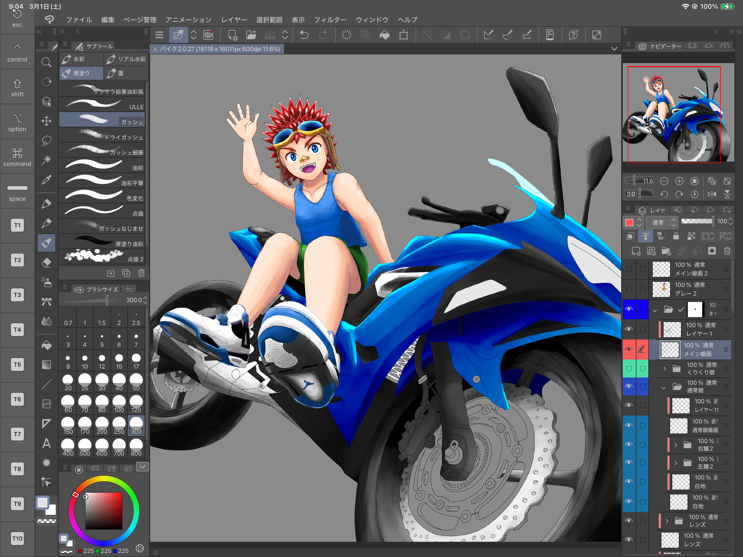Click the Redo arrow in command bar

[323, 35]
